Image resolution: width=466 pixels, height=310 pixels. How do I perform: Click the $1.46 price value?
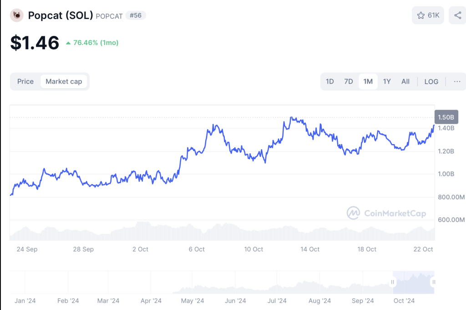point(35,43)
